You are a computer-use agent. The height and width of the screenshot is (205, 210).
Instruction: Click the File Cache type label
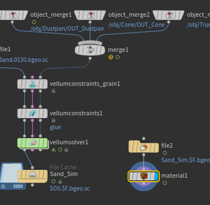click(x=63, y=167)
